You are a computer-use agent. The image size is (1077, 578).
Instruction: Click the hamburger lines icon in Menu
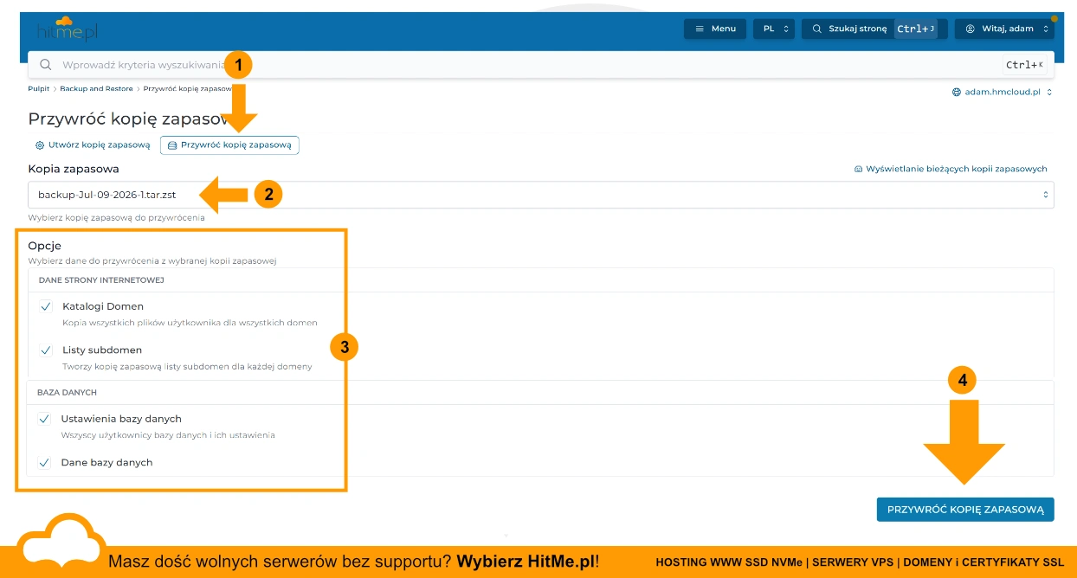700,29
